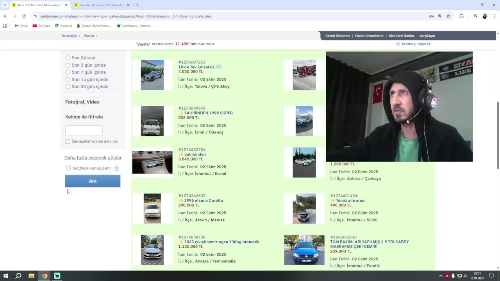The width and height of the screenshot is (500, 281).
Task: Open the 1996 efsane Corolla listing
Action: (x=204, y=201)
